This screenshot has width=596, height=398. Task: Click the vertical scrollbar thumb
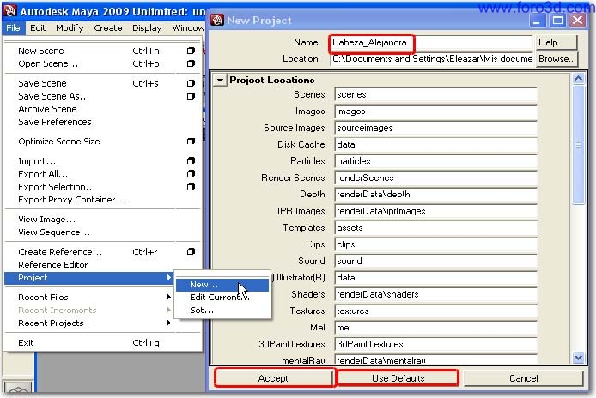click(578, 145)
